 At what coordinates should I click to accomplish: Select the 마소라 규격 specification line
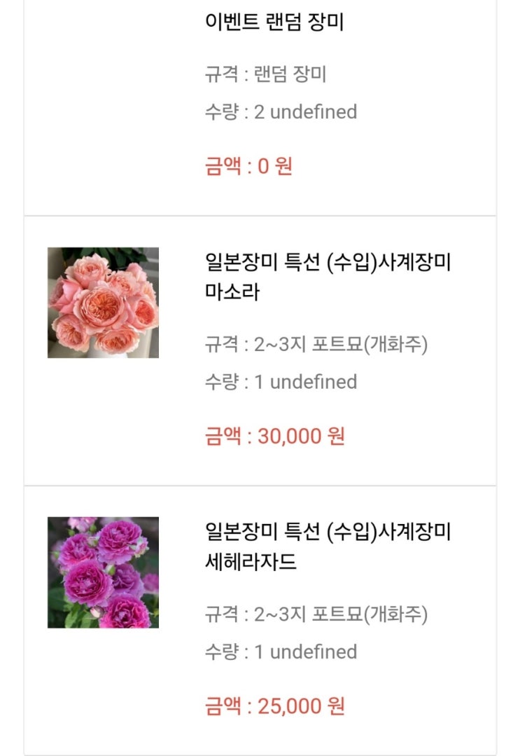pyautogui.click(x=316, y=345)
